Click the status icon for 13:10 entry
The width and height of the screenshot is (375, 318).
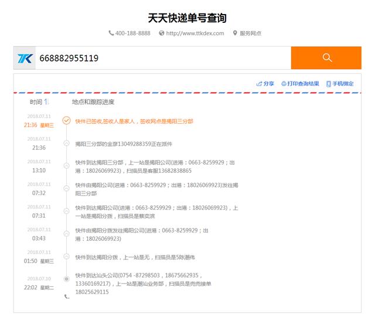(66, 166)
